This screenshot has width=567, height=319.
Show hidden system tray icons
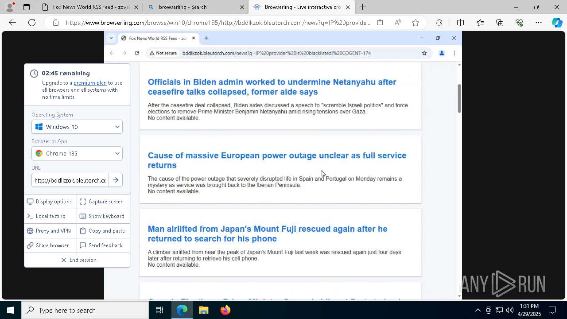(x=478, y=310)
